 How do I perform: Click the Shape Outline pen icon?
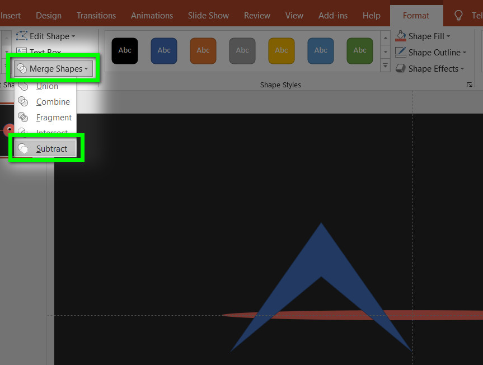(x=401, y=53)
